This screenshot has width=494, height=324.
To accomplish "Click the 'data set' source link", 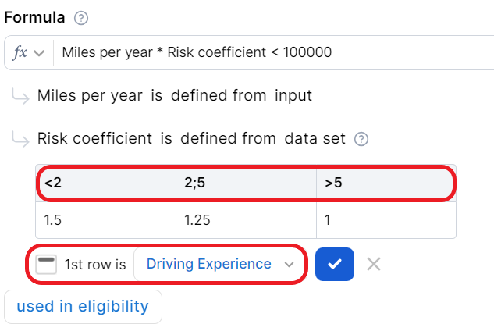I will tap(315, 139).
